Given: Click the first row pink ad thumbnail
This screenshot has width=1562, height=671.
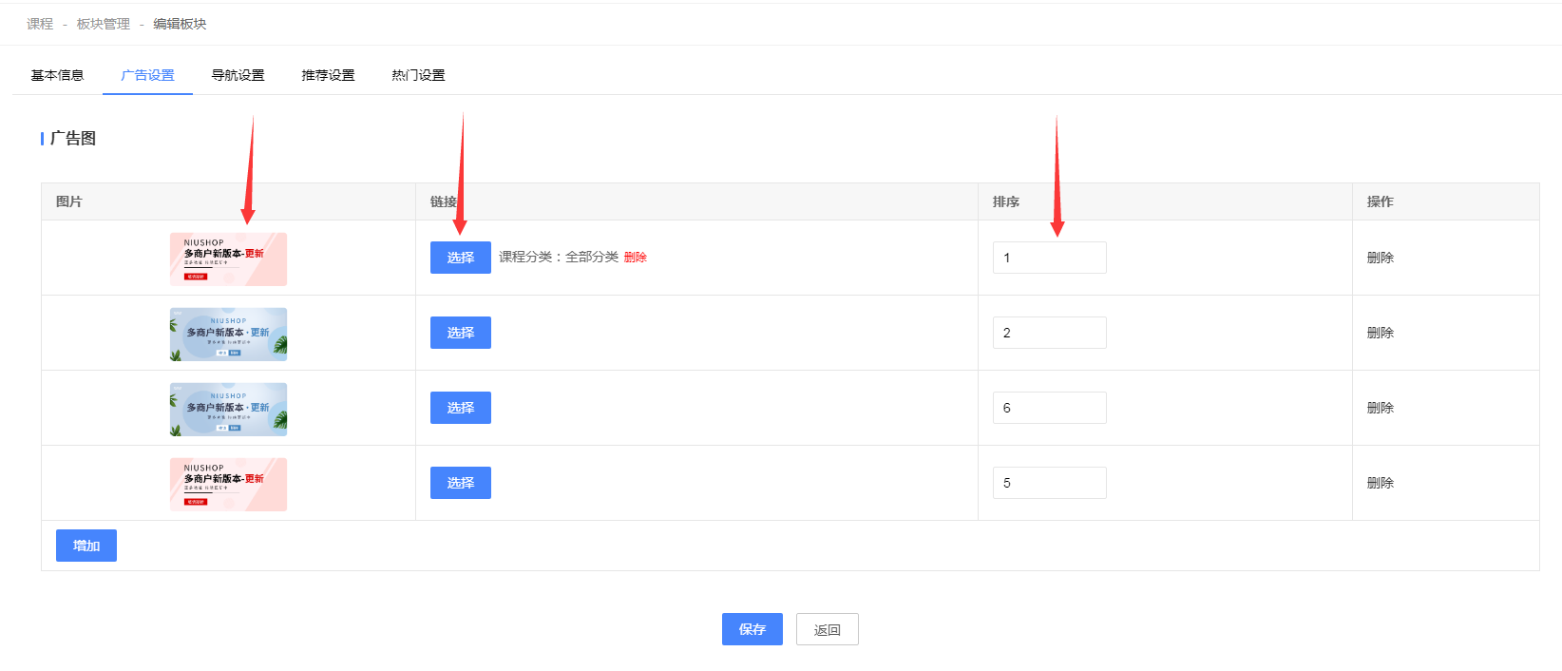Looking at the screenshot, I should [228, 259].
